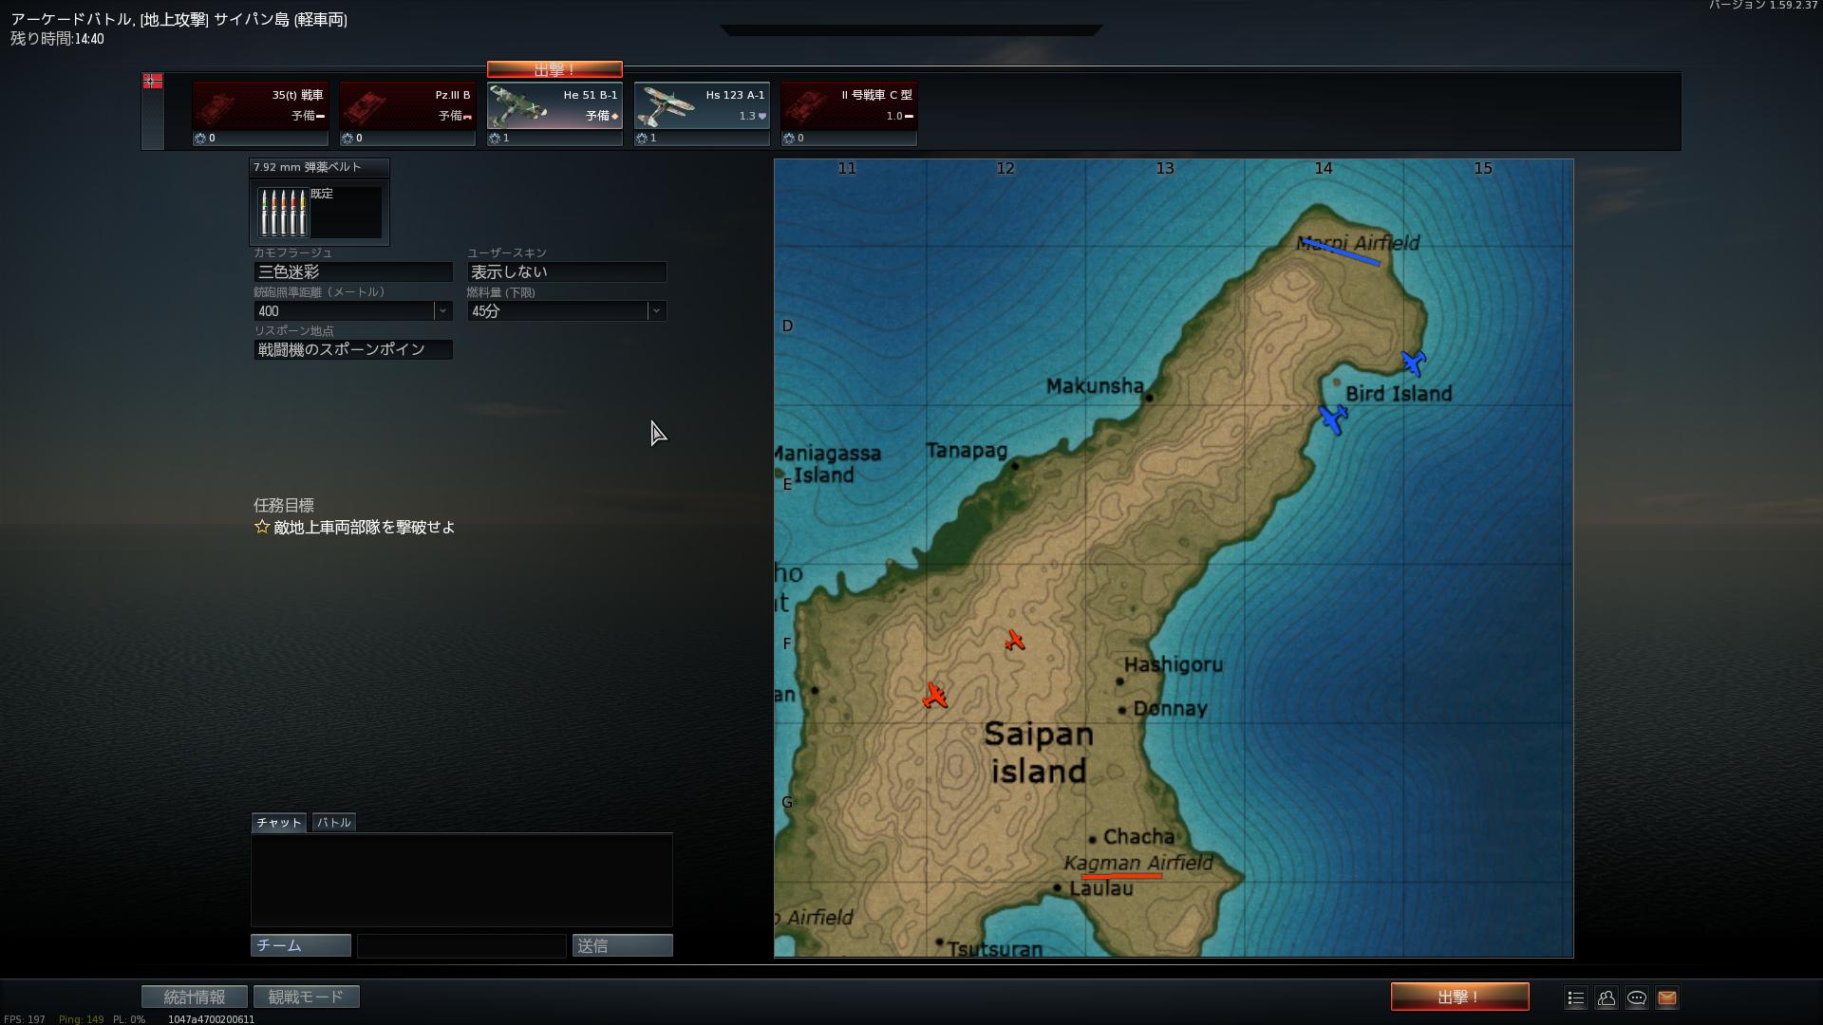Select the default 7.92 mm ammo belt
This screenshot has width=1823, height=1025.
click(319, 212)
